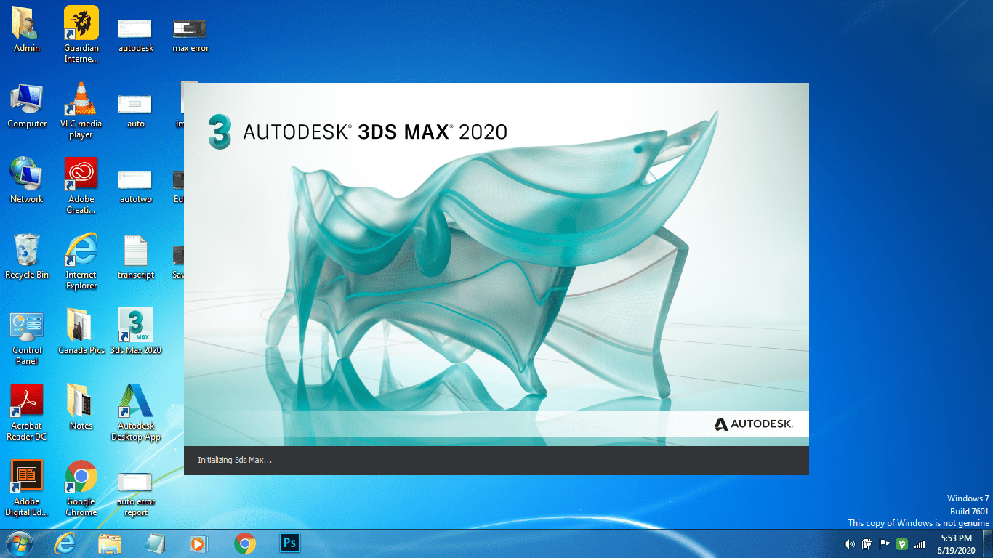Open the media player taskbar icon
The height and width of the screenshot is (558, 993).
(x=200, y=543)
